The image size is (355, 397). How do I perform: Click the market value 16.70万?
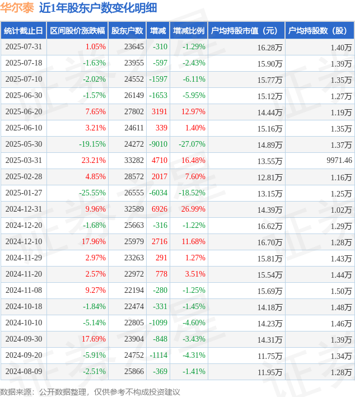click(270, 242)
